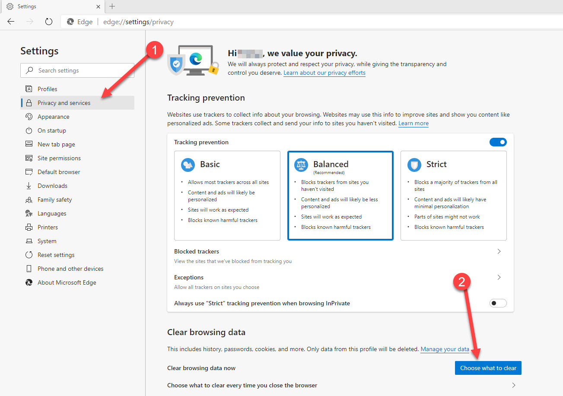Close the Settings tab
Image resolution: width=563 pixels, height=396 pixels.
[x=99, y=6]
